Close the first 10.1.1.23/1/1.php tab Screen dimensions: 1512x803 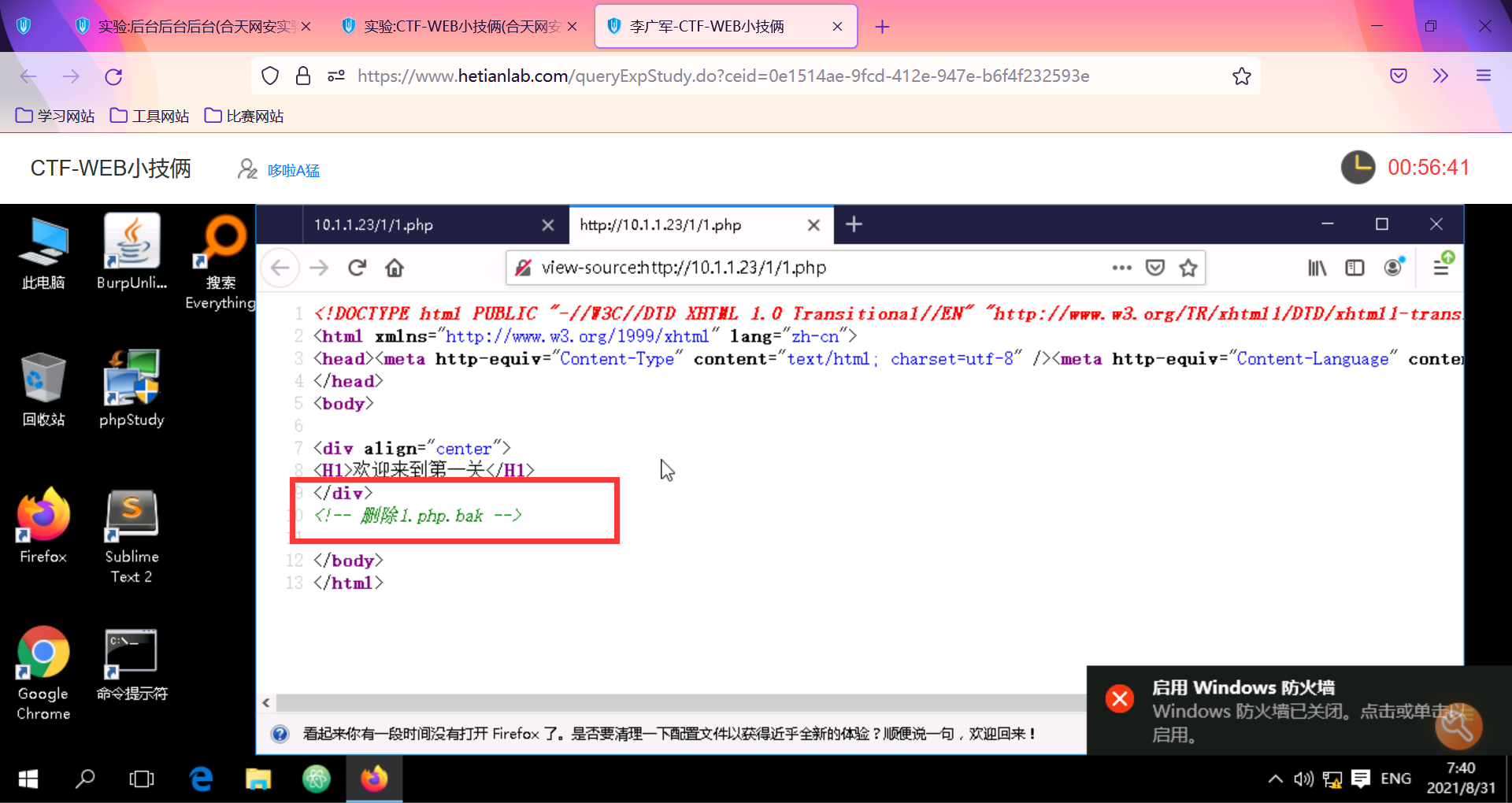click(548, 225)
